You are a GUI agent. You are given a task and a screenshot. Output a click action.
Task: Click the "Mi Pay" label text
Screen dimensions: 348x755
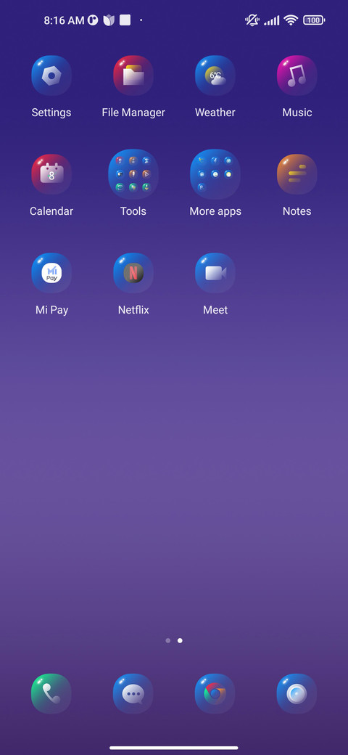(52, 310)
